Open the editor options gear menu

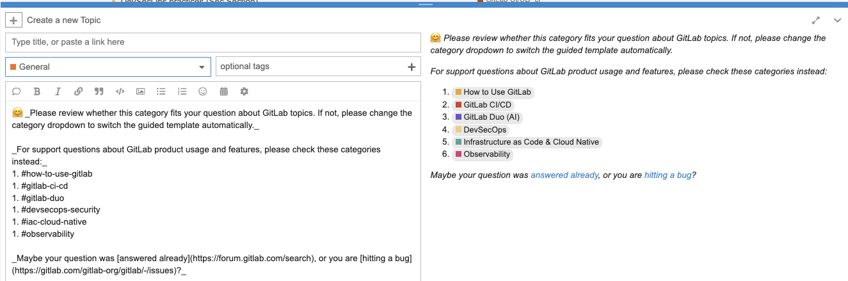(x=244, y=92)
